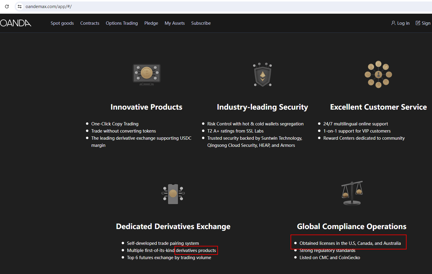Click the Suntwin Technology trusted security bullet

255,142
